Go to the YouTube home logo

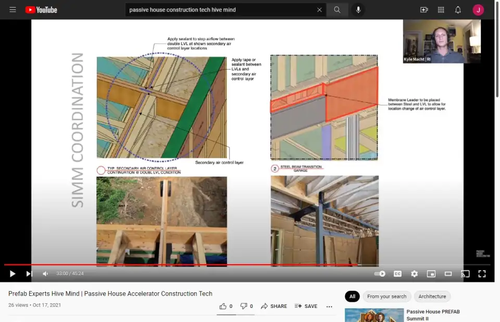(x=41, y=10)
